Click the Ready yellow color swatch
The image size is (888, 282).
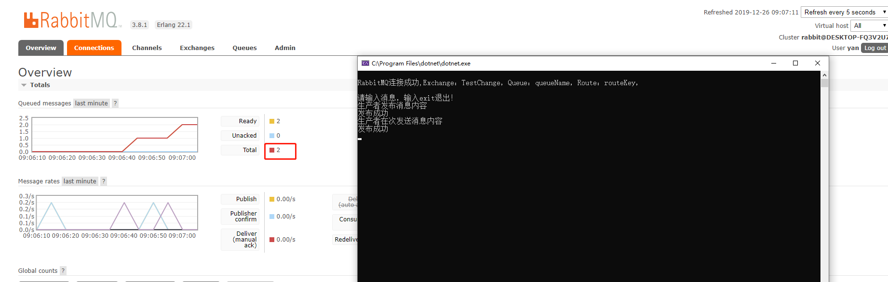pos(272,121)
